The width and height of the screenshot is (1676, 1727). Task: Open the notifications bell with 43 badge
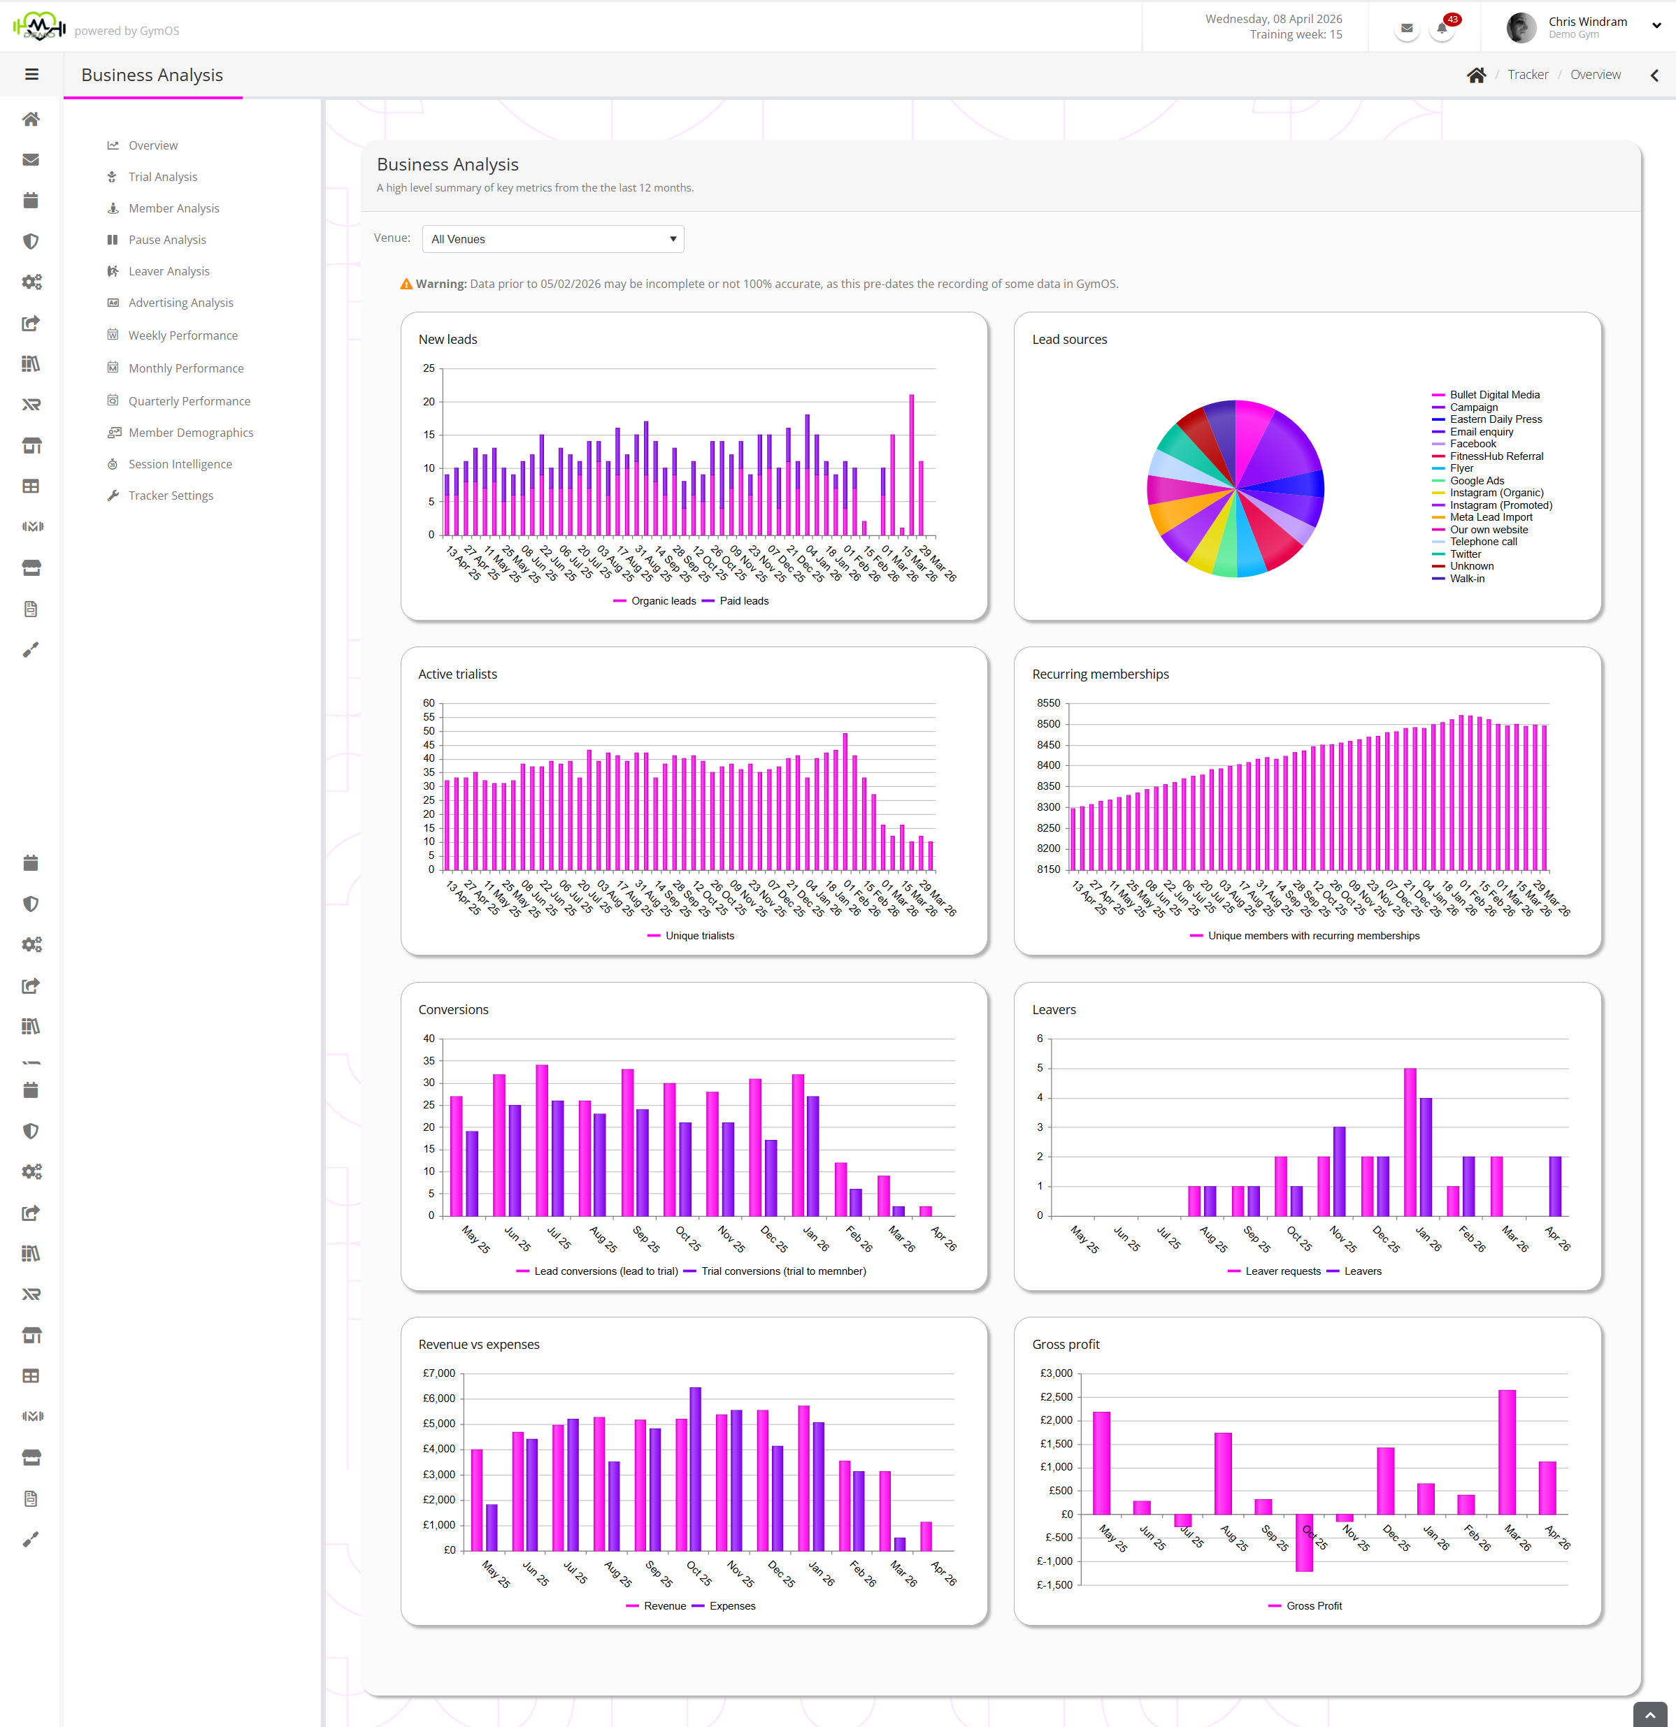1442,28
